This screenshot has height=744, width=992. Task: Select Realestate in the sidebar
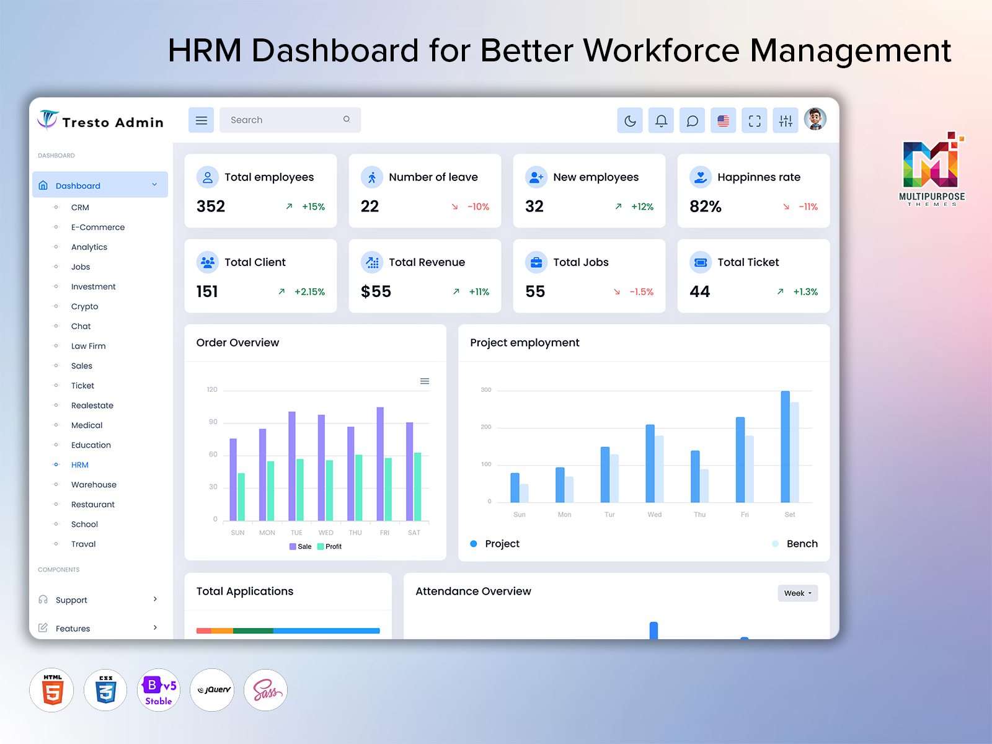(x=92, y=406)
